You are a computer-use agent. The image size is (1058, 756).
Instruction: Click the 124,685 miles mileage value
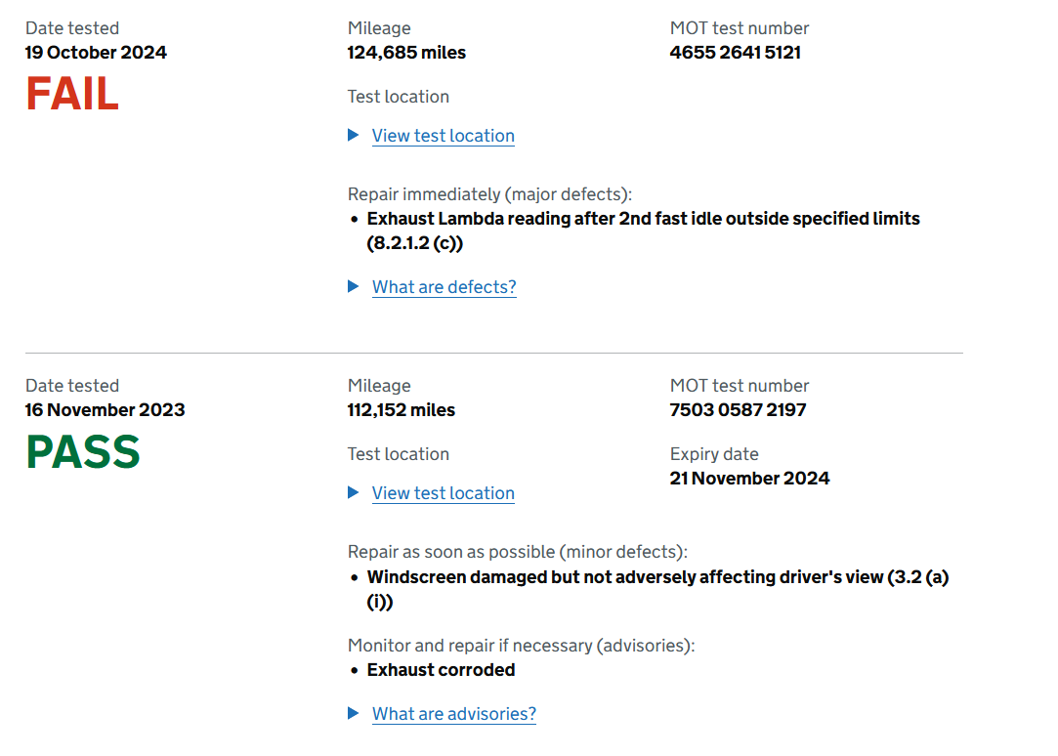point(406,53)
